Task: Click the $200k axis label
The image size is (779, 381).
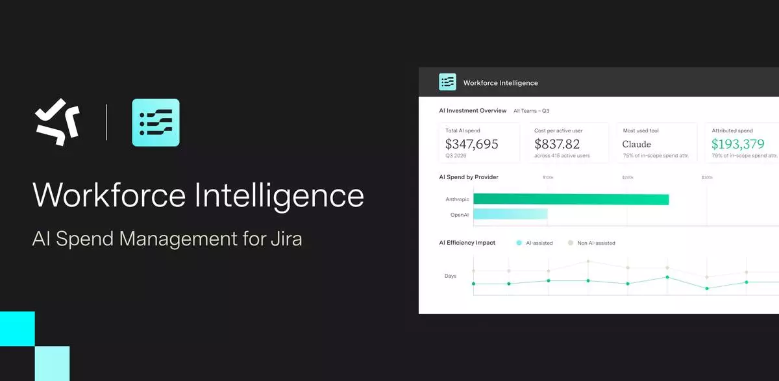Action: tap(627, 177)
